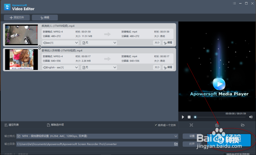Browse output directory folder icon
Viewport: 256px width, 155px height.
(x=176, y=144)
